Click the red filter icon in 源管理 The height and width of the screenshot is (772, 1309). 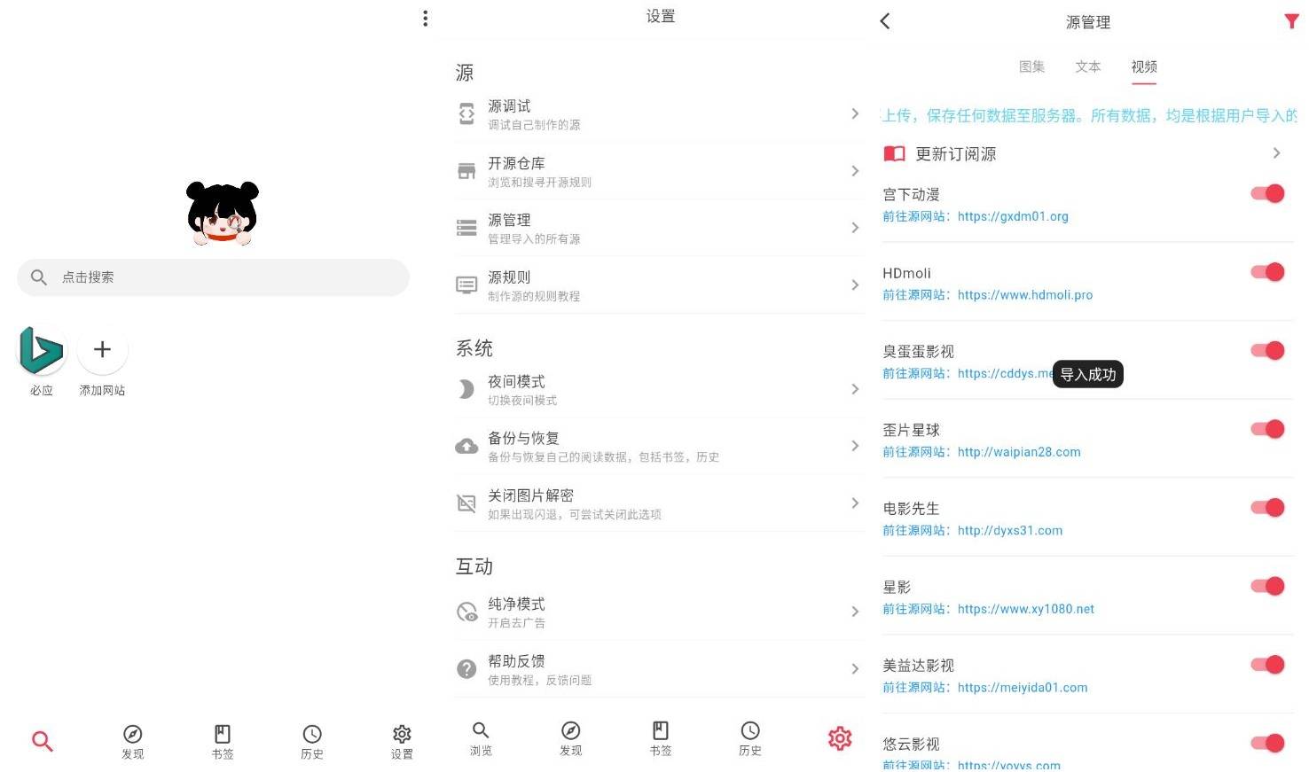1291,21
